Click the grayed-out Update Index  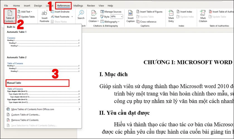[x=185, y=17]
